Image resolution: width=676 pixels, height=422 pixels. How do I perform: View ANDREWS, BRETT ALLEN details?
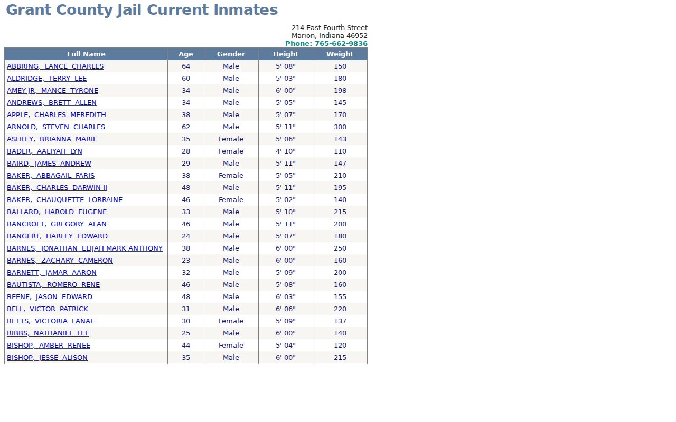point(52,103)
